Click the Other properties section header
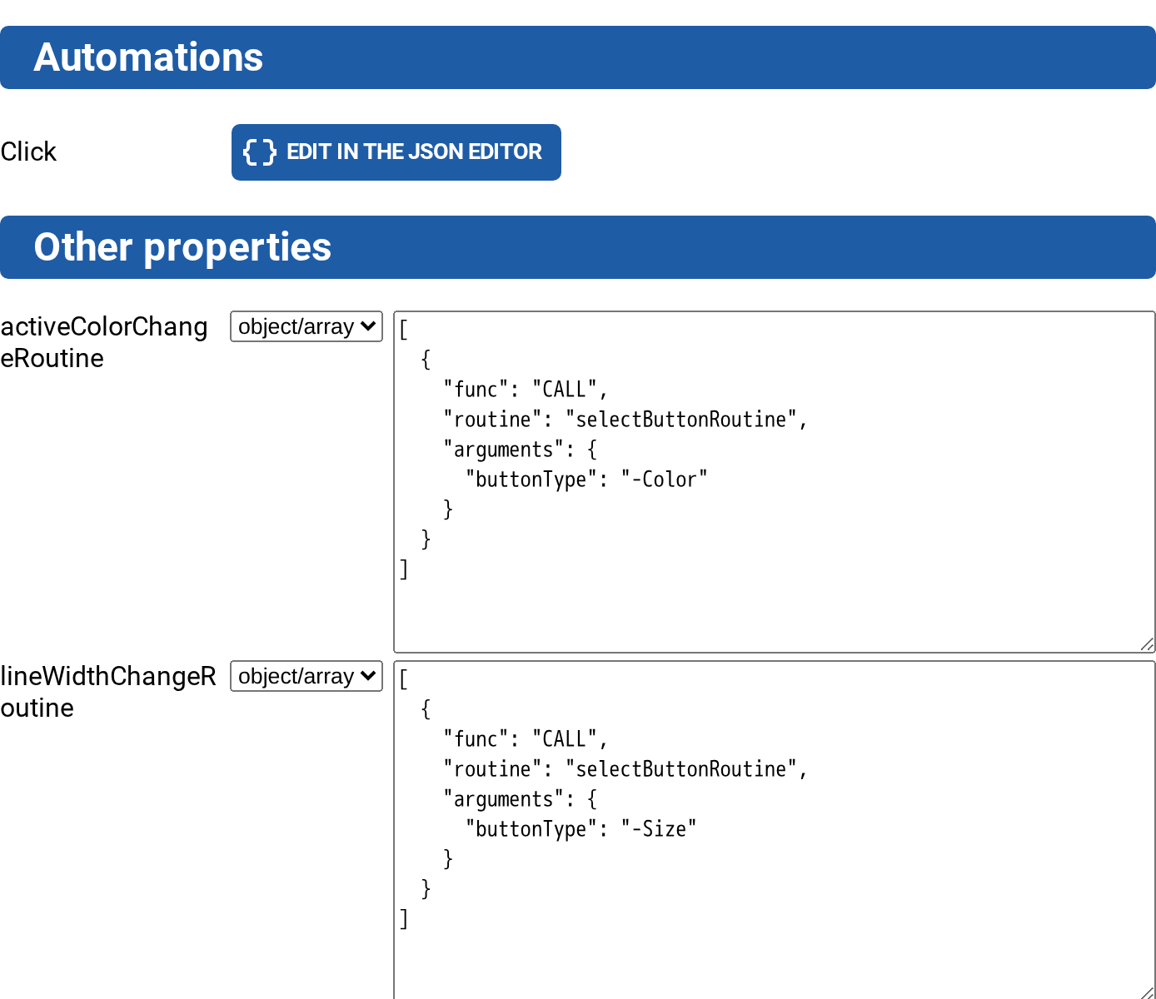This screenshot has width=1156, height=999. click(x=578, y=247)
